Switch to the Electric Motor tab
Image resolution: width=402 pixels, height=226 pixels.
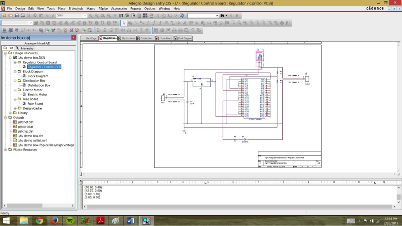click(127, 38)
